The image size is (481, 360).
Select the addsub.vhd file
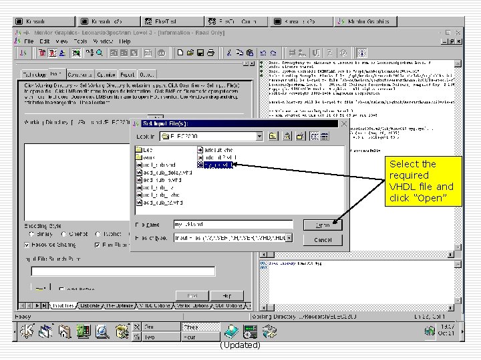[215, 150]
